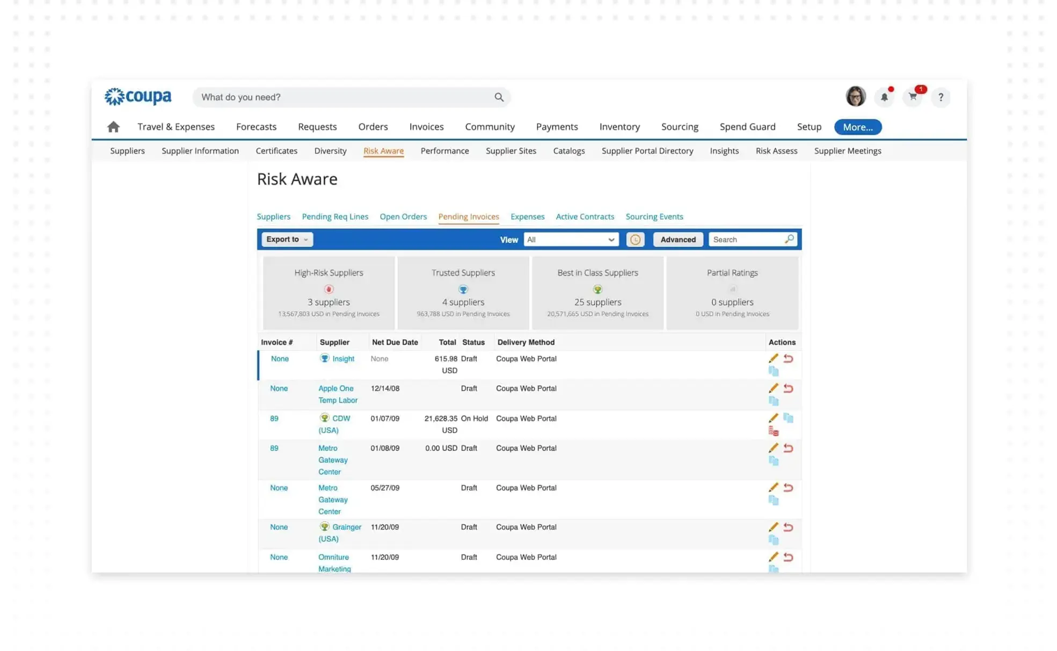Image resolution: width=1057 pixels, height=651 pixels.
Task: Click the table search magnifier icon
Action: click(x=789, y=239)
